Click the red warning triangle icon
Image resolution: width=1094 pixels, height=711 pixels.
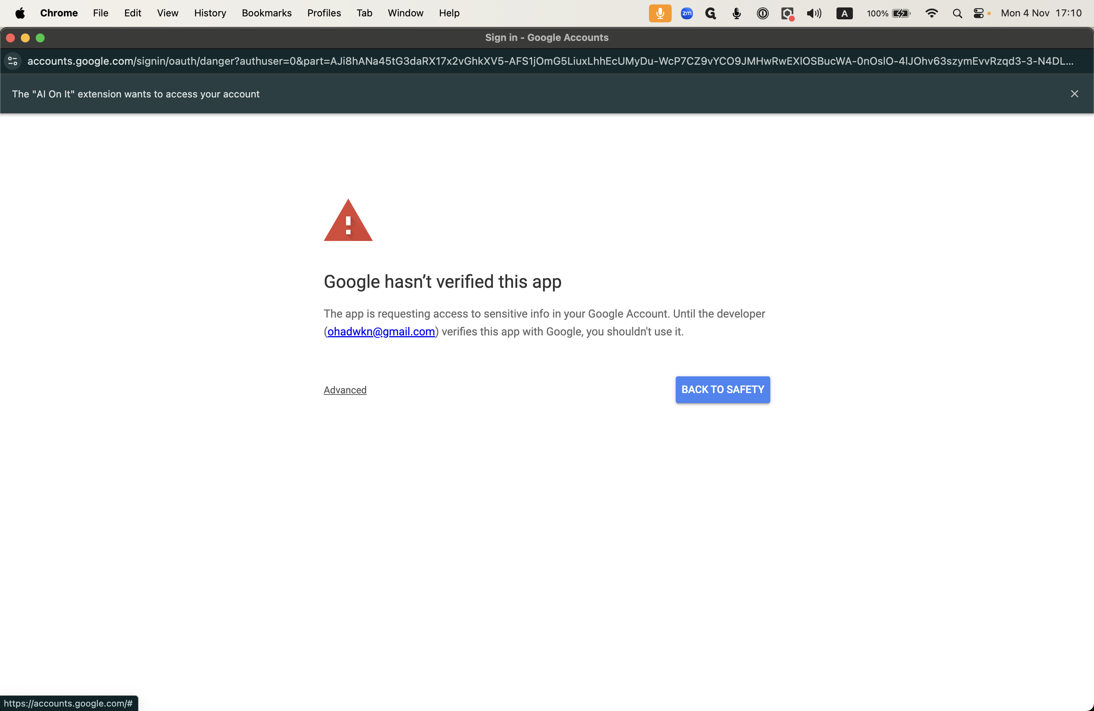point(348,221)
